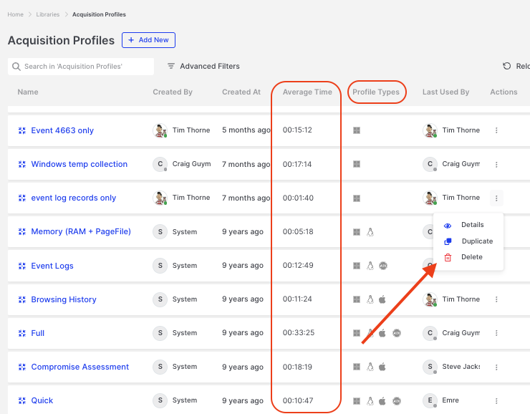Open three-dot actions menu for Event 4663 only

pyautogui.click(x=496, y=130)
